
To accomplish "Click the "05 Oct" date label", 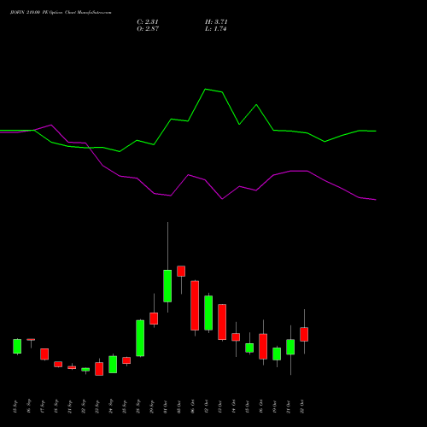I will click(x=179, y=407).
